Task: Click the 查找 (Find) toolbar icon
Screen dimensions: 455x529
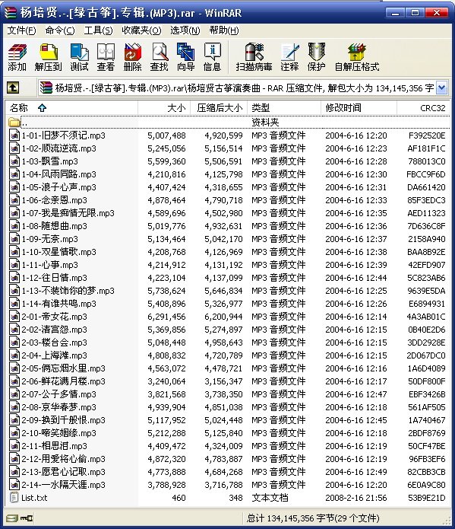Action: [160, 53]
